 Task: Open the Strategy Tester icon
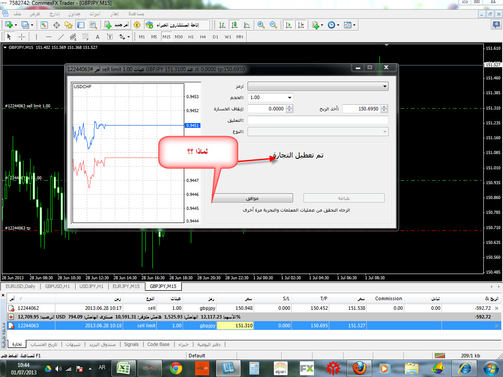(93, 25)
